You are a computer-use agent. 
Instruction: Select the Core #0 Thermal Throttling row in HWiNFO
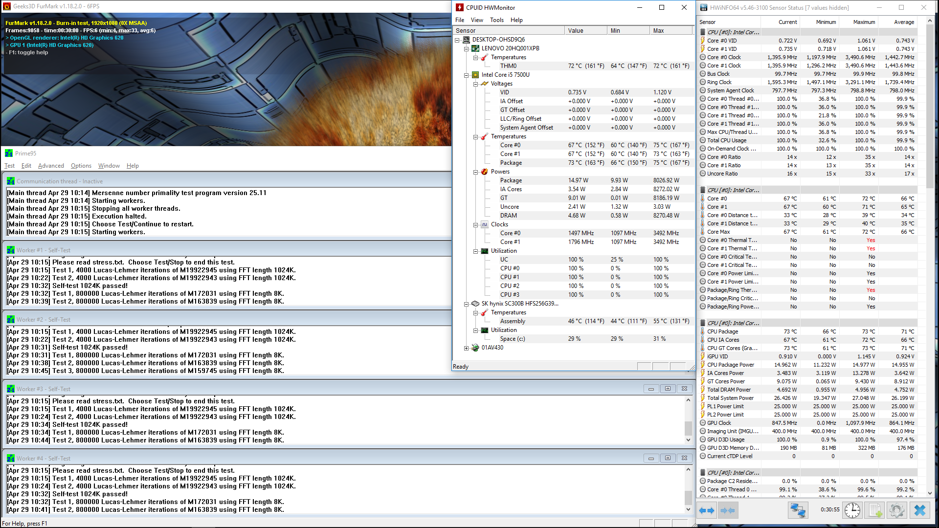click(x=807, y=240)
